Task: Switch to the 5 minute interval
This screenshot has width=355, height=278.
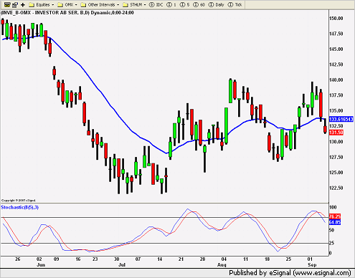Action: [x=184, y=4]
